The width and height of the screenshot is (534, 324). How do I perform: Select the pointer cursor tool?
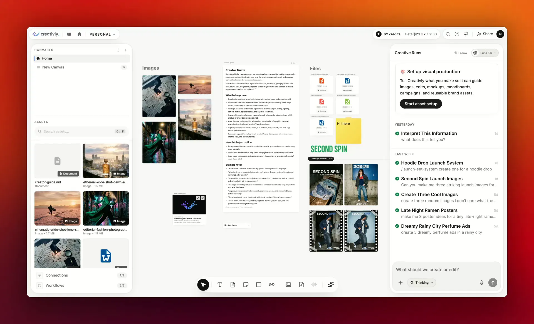coord(203,284)
